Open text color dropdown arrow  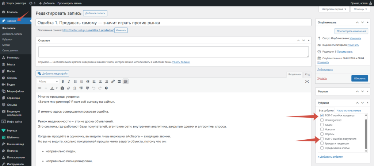[57, 88]
